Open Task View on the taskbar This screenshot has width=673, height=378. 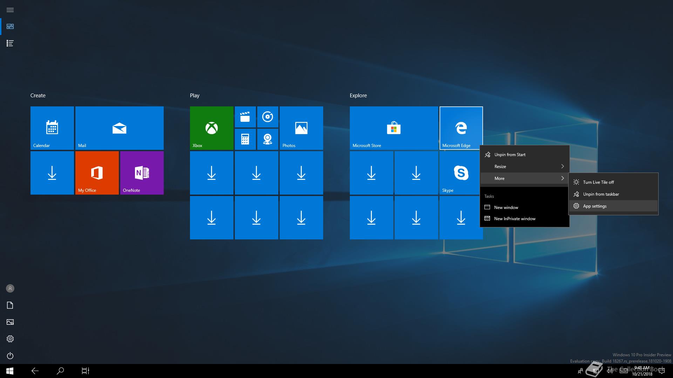(x=86, y=371)
